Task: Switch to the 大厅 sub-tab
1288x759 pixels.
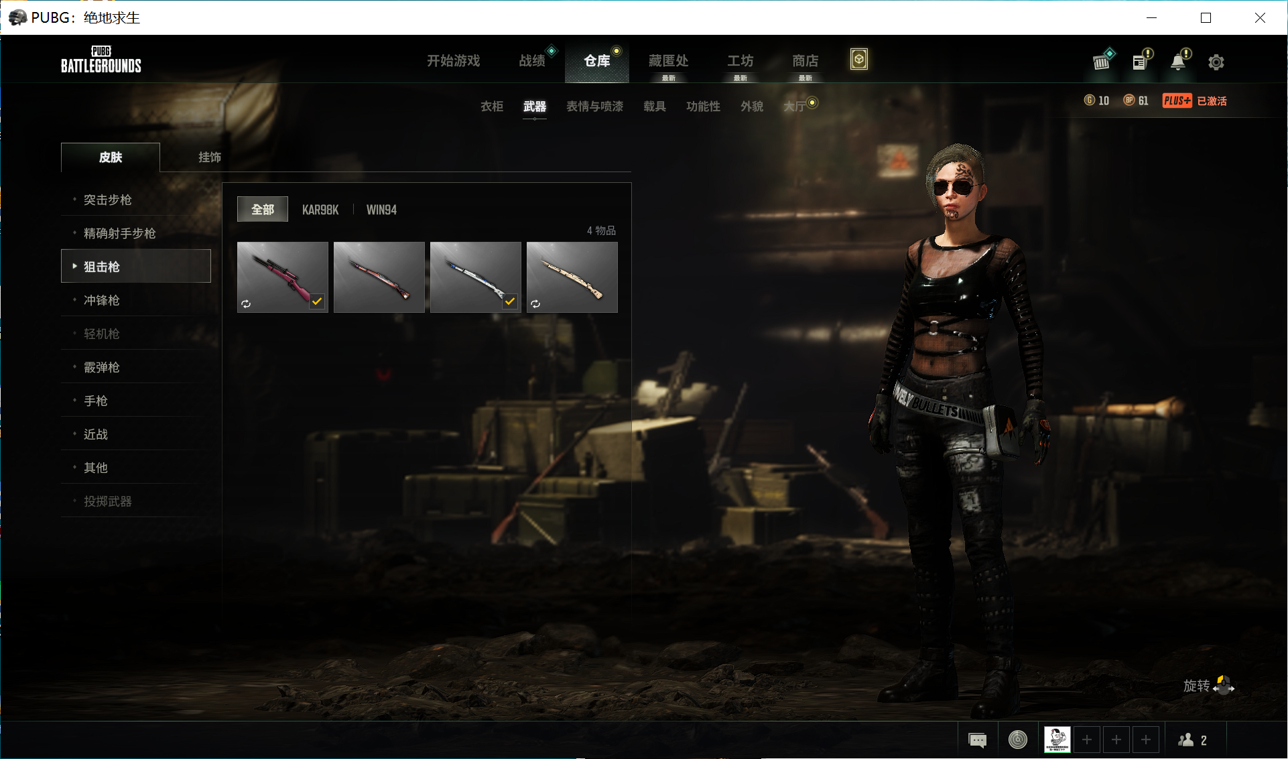Action: click(795, 106)
